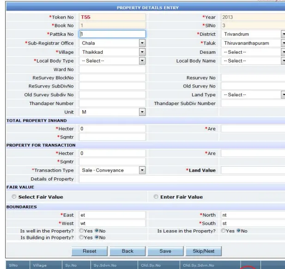Open the Taluk dropdown showing Thiruvananthapuram

(253, 43)
